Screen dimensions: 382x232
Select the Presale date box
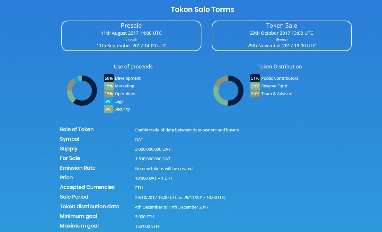point(131,36)
